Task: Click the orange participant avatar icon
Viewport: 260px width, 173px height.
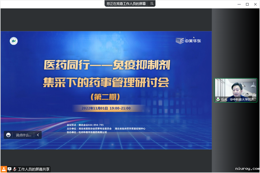Action: (x=4, y=169)
